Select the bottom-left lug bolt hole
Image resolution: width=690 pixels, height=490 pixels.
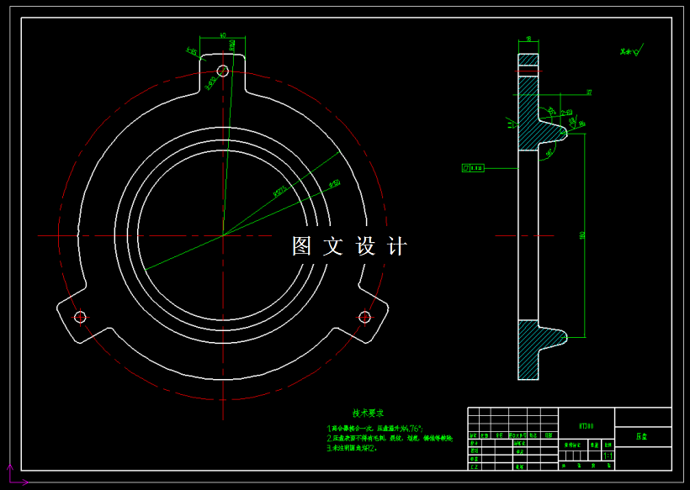pos(80,316)
